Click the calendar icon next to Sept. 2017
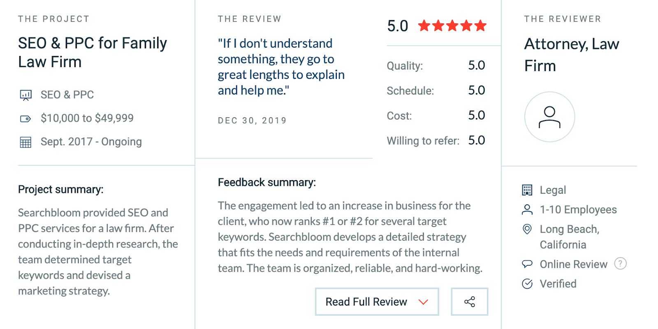Screen dimensions: 658x329 [25, 142]
